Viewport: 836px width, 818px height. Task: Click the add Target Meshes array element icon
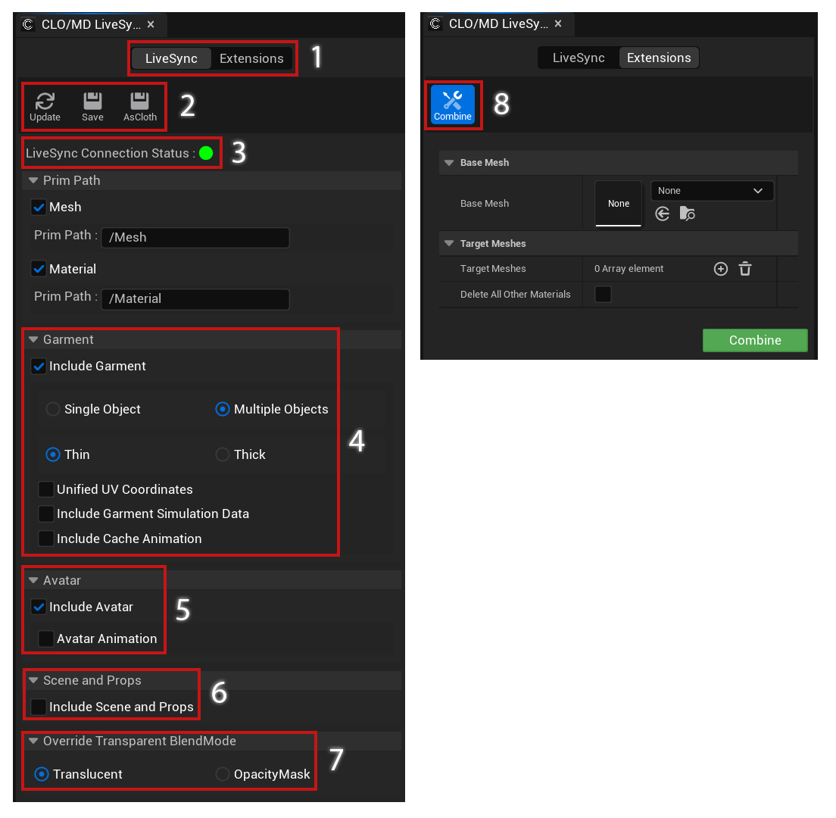720,268
